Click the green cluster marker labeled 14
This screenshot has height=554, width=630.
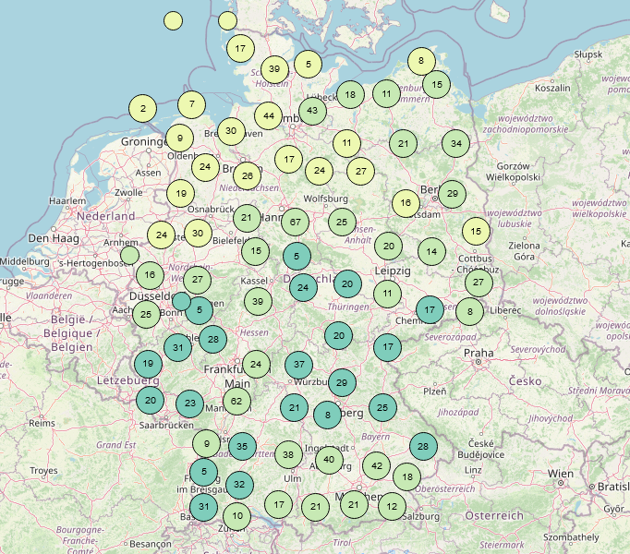pos(431,251)
